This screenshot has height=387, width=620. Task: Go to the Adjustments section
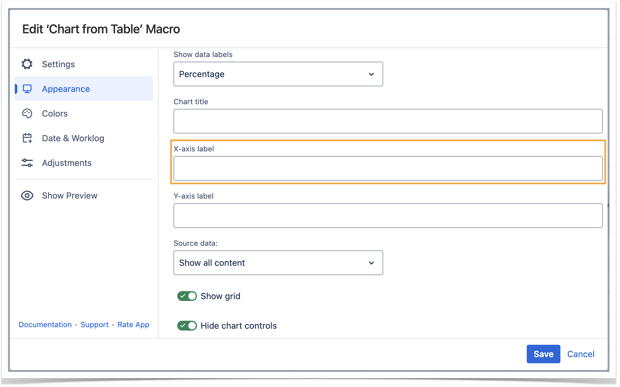[x=67, y=163]
